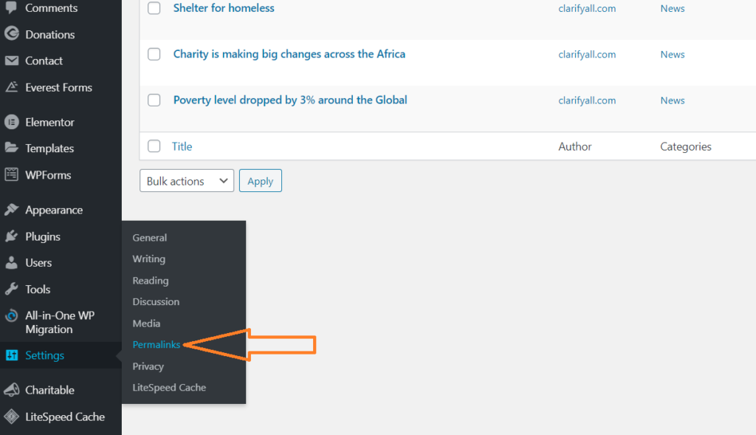This screenshot has height=435, width=756.
Task: Open post Charity is making big changes across the Africa
Action: pos(289,54)
